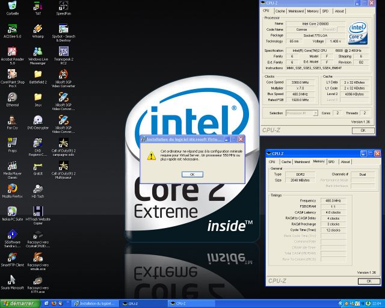Image resolution: width=385 pixels, height=308 pixels.
Task: Click the warning dialog's yellow alert icon
Action: [151, 156]
